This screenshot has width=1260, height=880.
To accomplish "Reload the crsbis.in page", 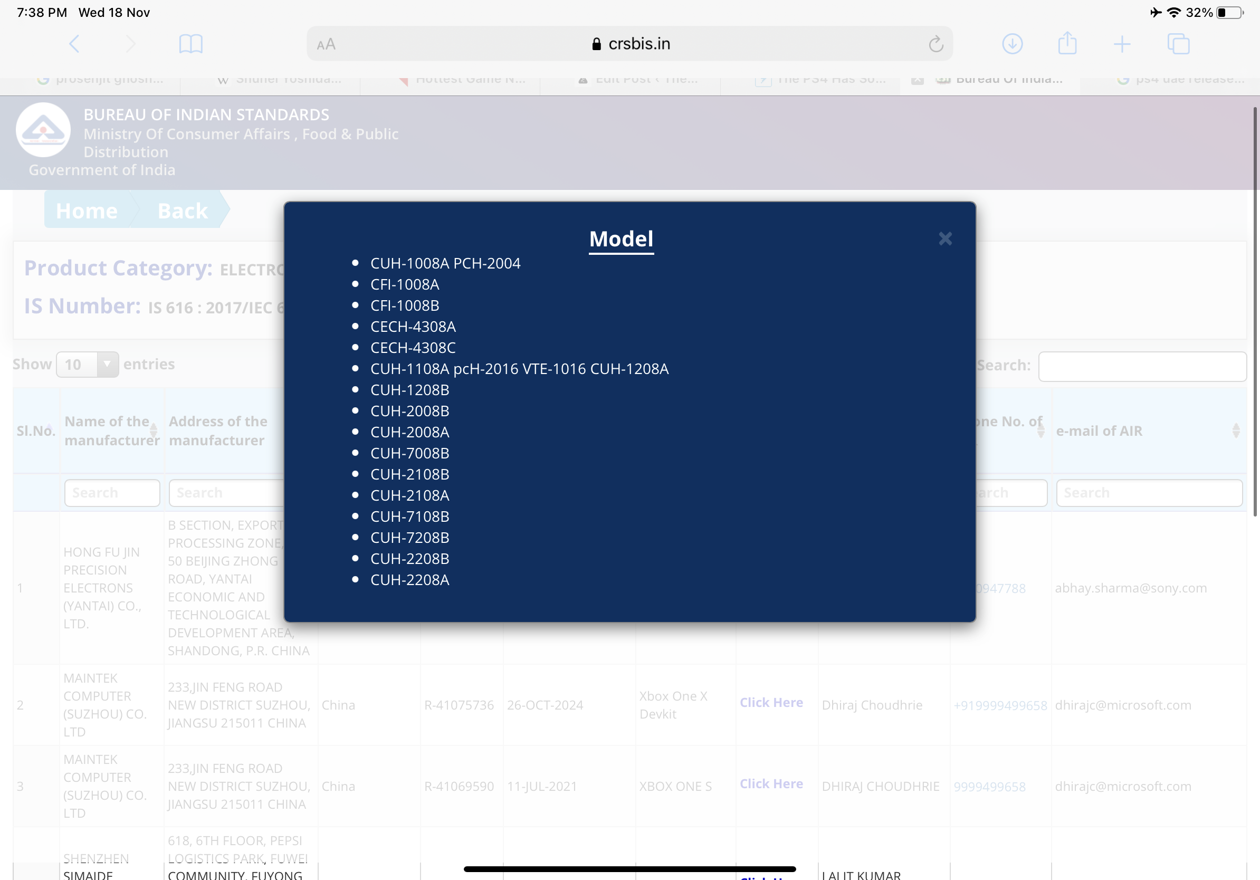I will (936, 44).
